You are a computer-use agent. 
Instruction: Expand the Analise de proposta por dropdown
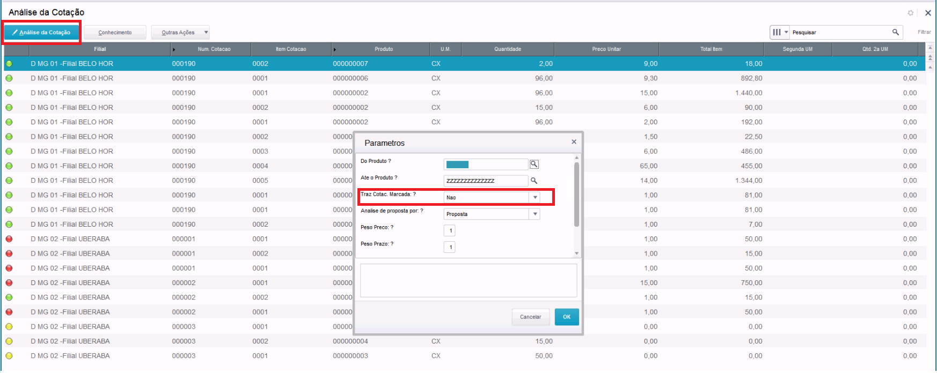[x=535, y=214]
